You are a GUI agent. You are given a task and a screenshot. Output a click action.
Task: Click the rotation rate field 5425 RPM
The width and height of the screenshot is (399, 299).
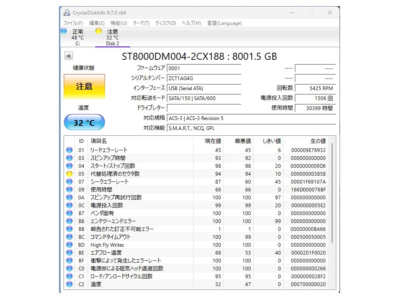315,88
